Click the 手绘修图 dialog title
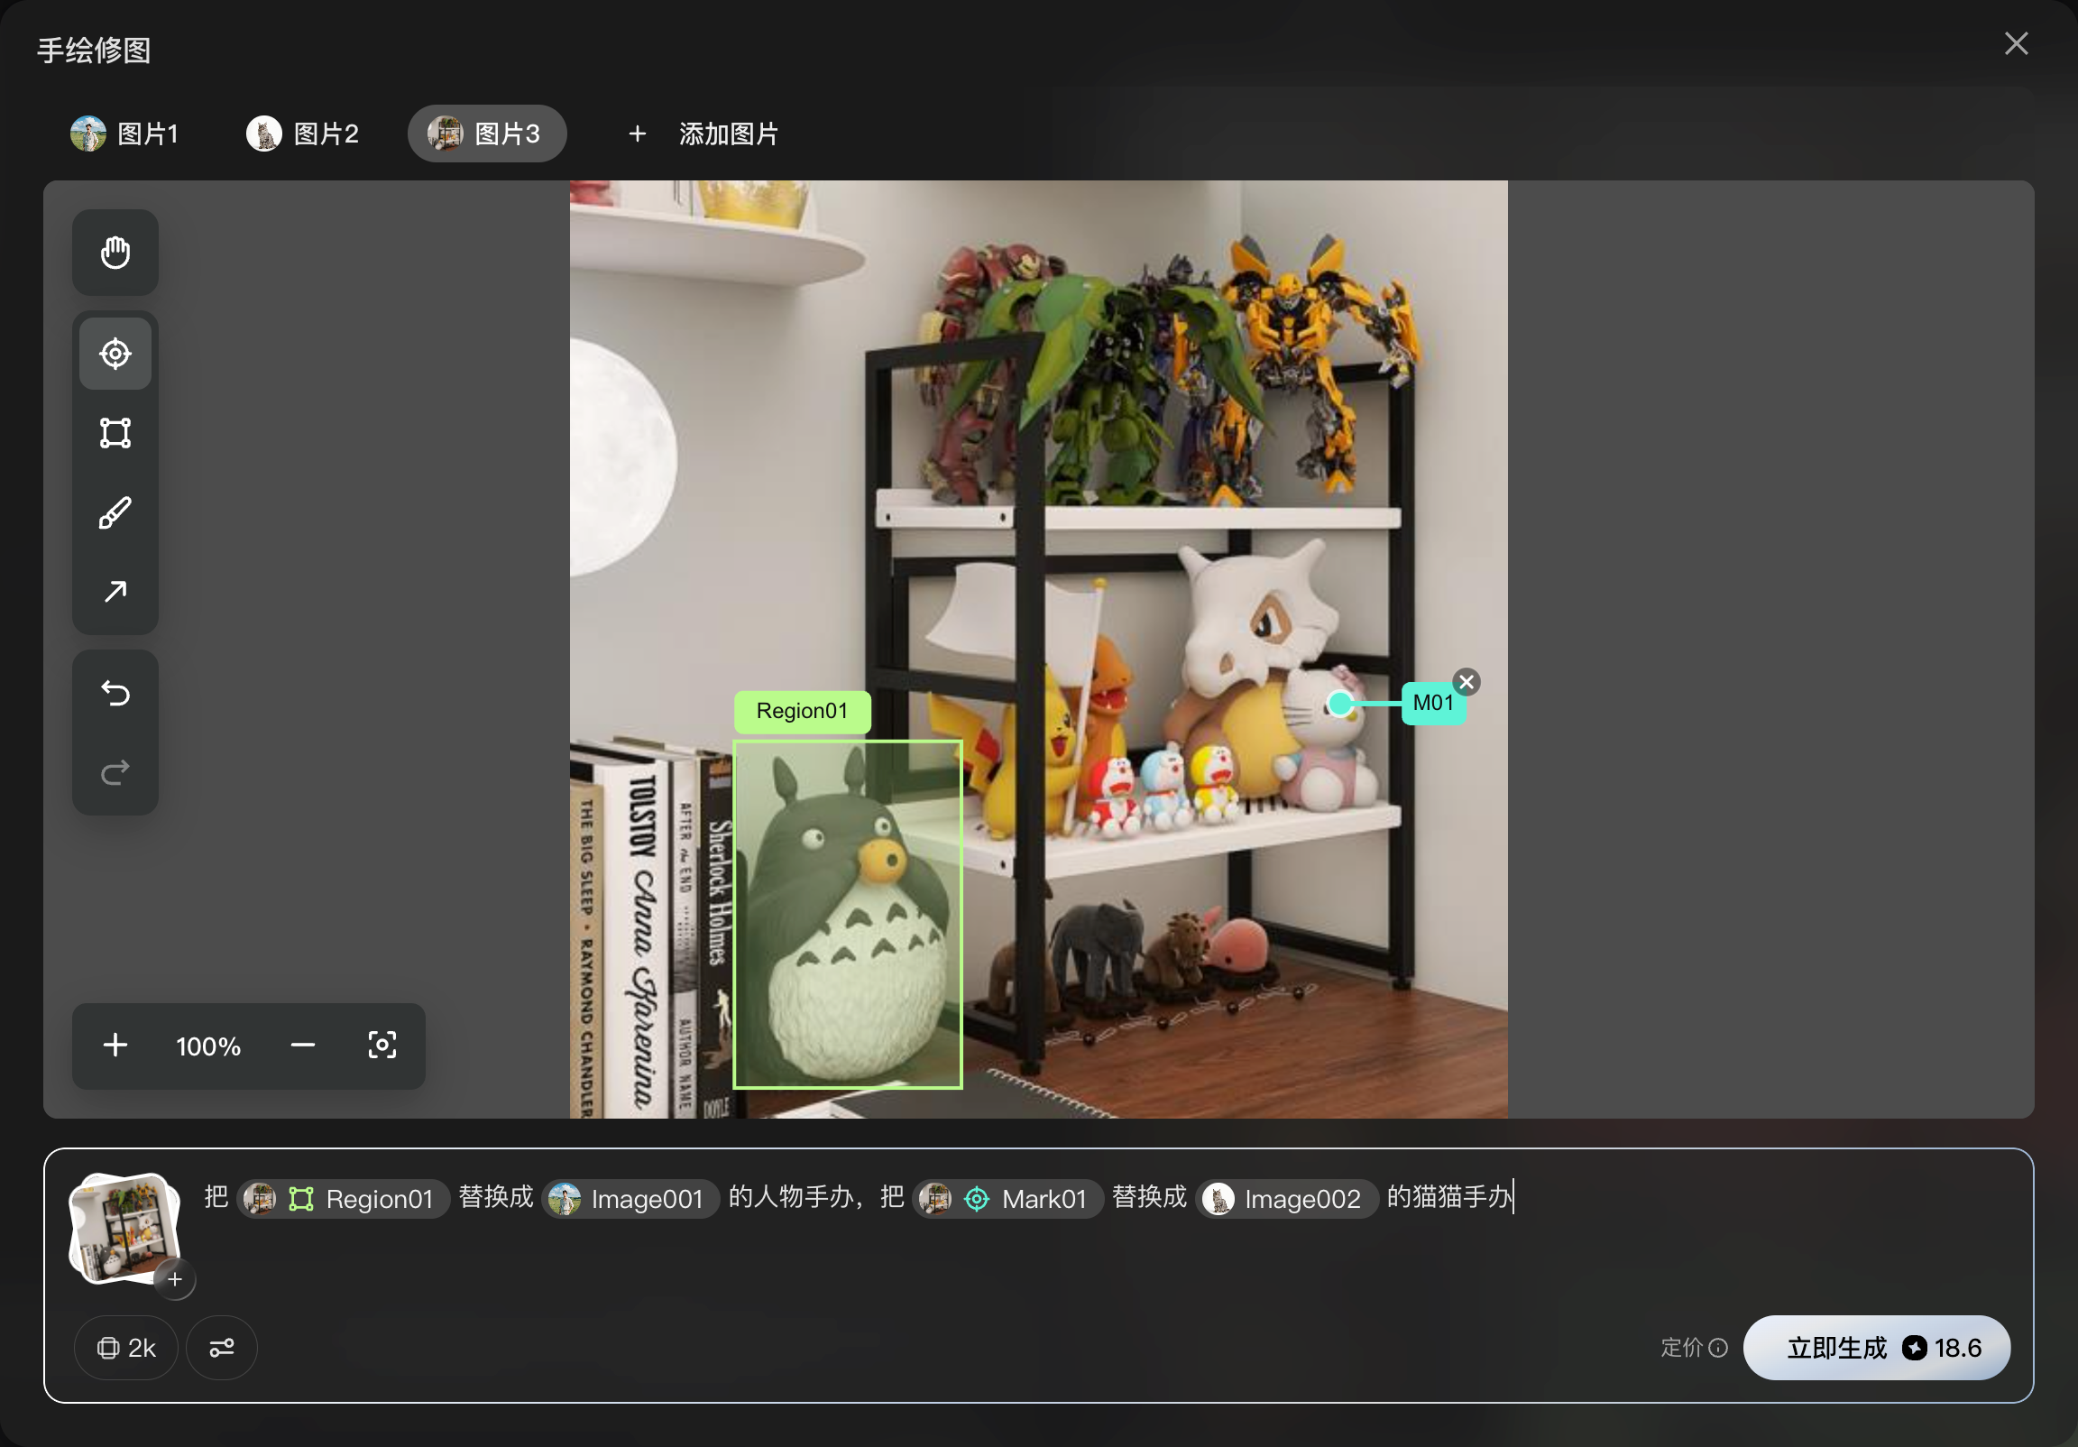The height and width of the screenshot is (1447, 2078). point(94,51)
